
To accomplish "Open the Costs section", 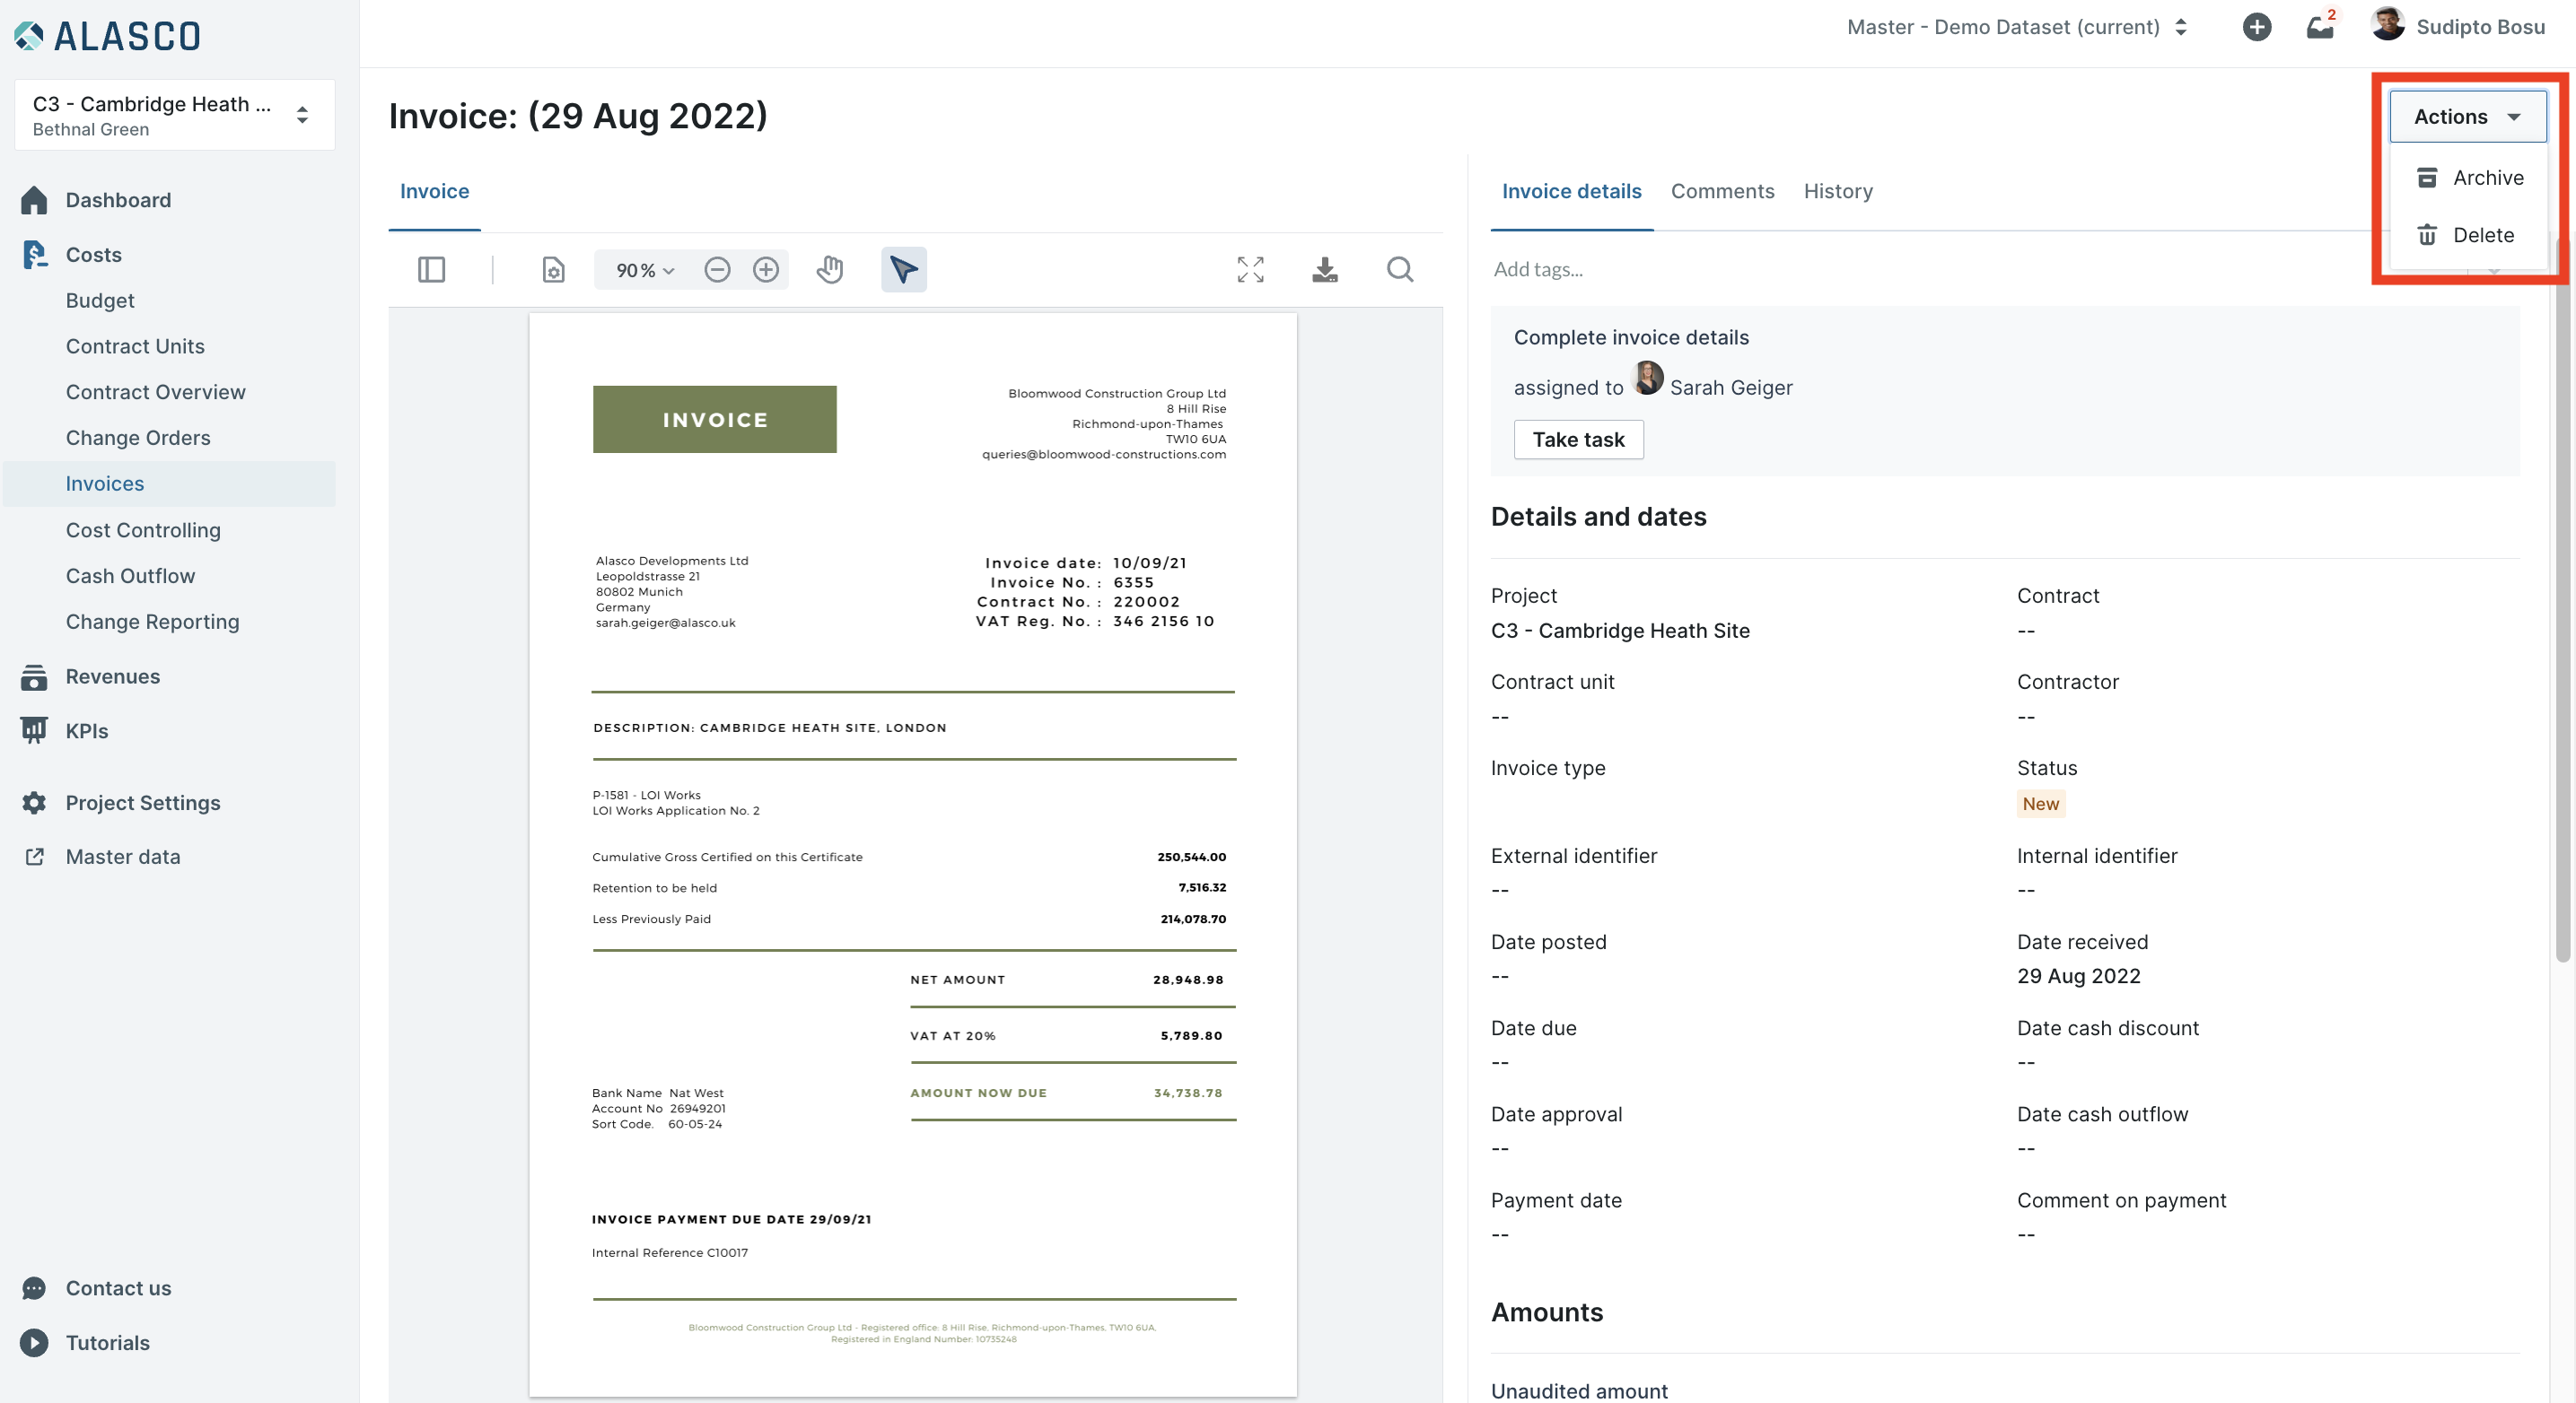I will tap(93, 255).
